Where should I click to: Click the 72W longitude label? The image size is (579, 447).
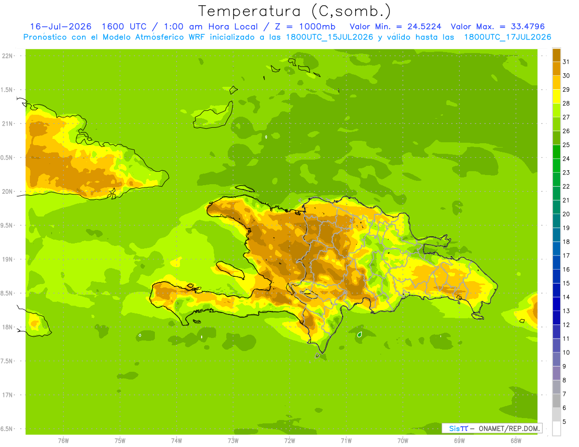coord(289,441)
